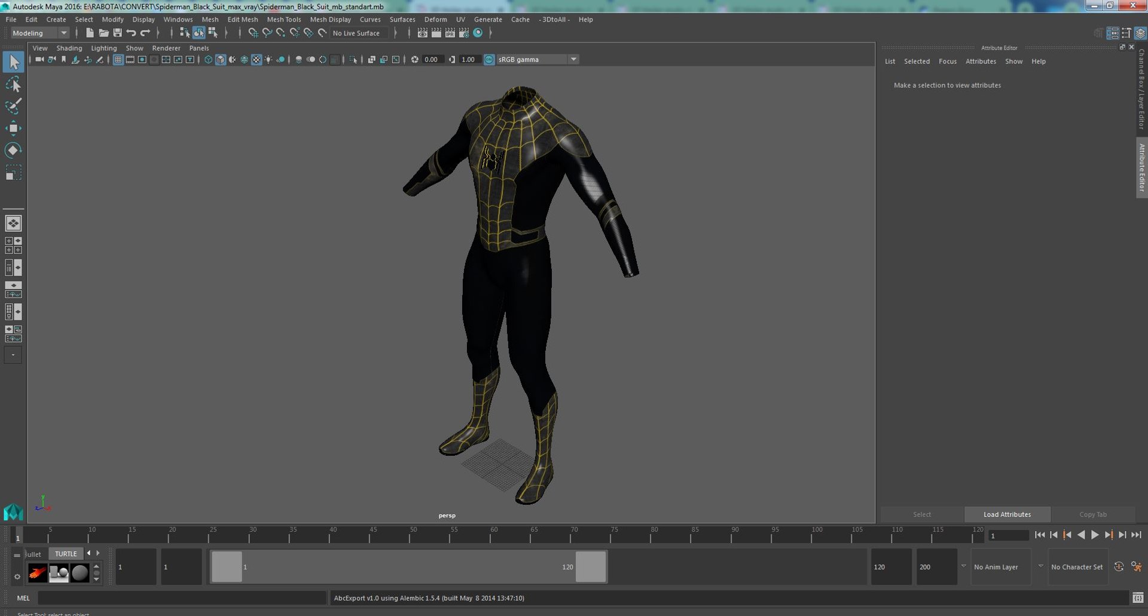Activate the Lasso select tool
The height and width of the screenshot is (616, 1148).
point(13,84)
